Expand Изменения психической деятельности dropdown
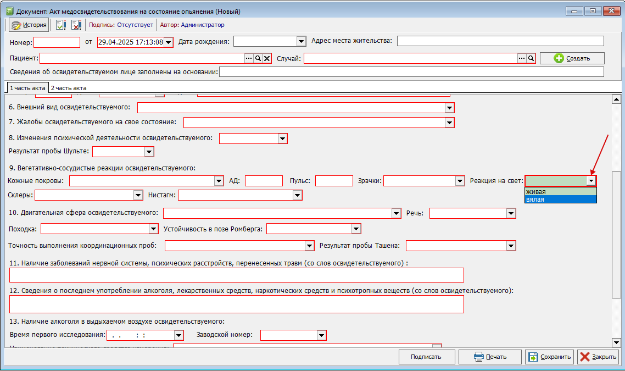This screenshot has height=371, width=625. coord(282,139)
